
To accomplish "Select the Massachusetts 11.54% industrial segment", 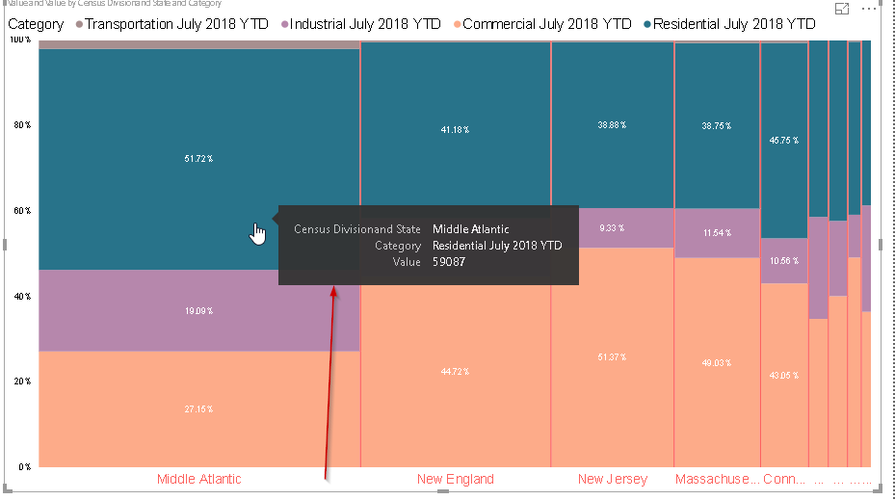I will [717, 233].
